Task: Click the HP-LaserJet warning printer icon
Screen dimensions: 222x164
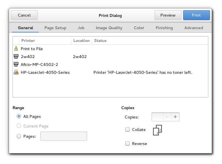Action: click(16, 72)
